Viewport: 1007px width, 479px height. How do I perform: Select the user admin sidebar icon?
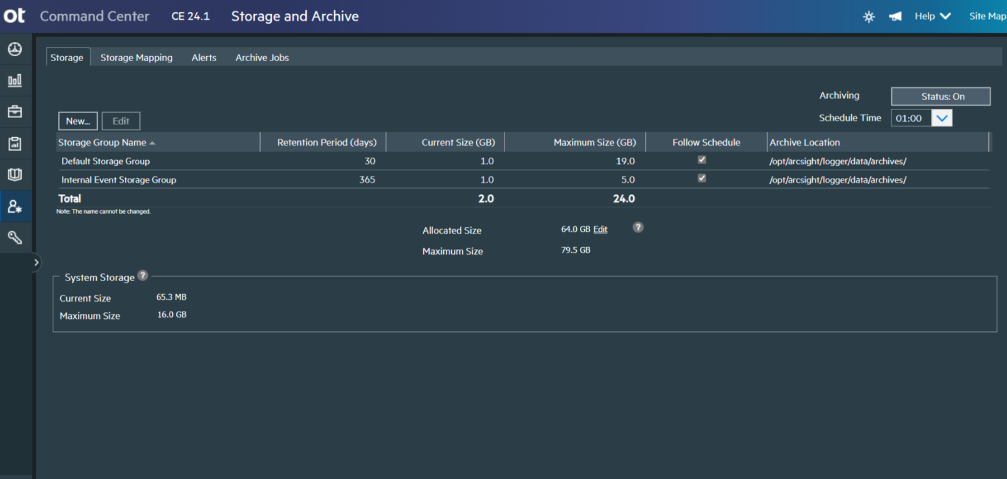coord(15,206)
